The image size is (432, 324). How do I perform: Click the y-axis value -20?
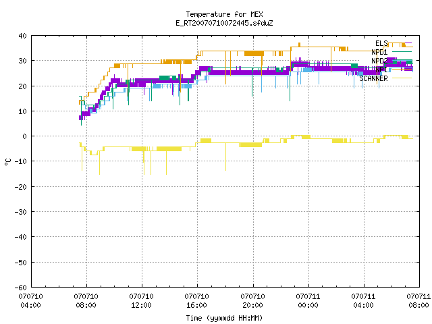[21, 187]
